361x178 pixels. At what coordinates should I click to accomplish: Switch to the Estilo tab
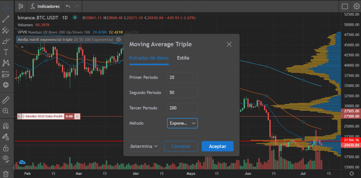pos(183,58)
